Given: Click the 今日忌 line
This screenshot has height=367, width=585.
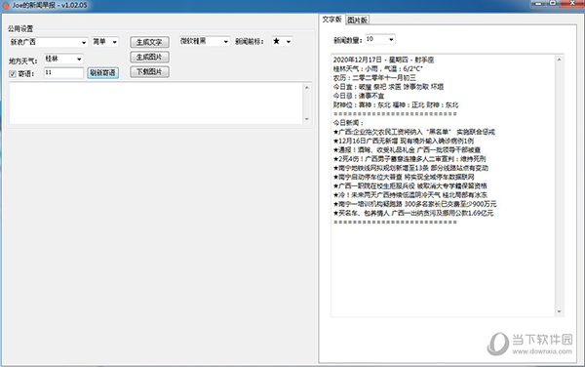Looking at the screenshot, I should point(359,96).
